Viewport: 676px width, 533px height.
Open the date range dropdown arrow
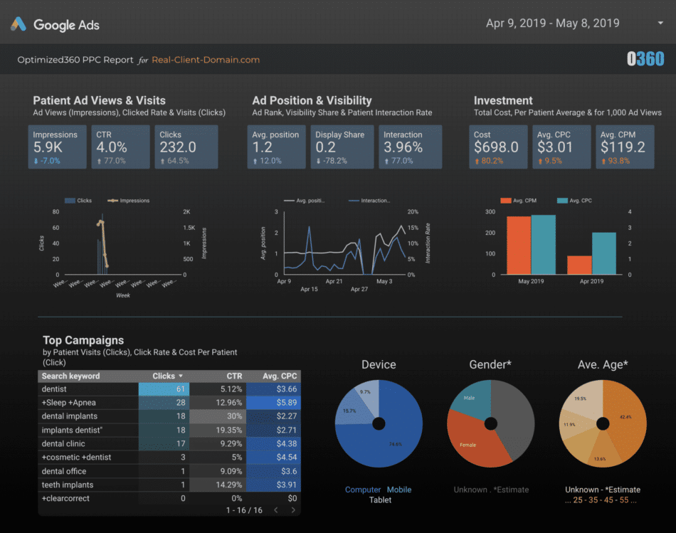(x=660, y=23)
